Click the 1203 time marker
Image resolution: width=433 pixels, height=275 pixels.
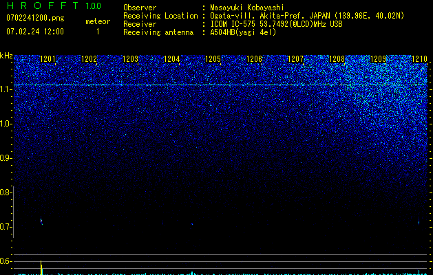point(130,58)
